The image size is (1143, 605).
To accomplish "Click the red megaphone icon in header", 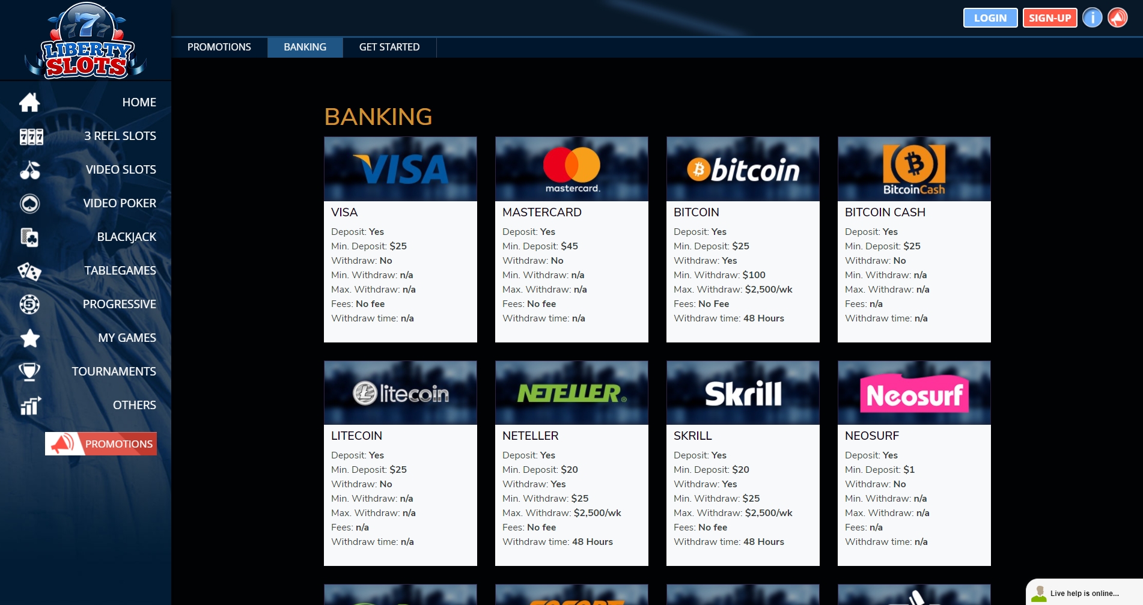I will pyautogui.click(x=1118, y=17).
